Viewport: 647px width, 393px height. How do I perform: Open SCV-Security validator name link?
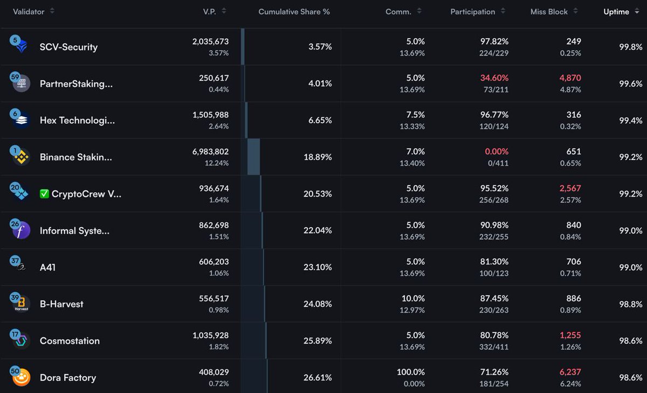click(68, 47)
